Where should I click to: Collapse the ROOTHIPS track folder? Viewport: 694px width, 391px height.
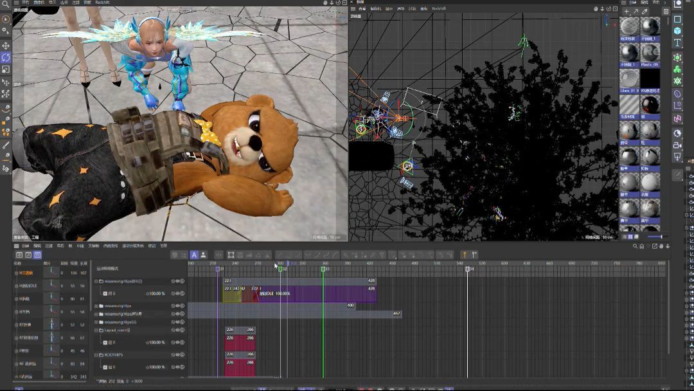coord(96,355)
